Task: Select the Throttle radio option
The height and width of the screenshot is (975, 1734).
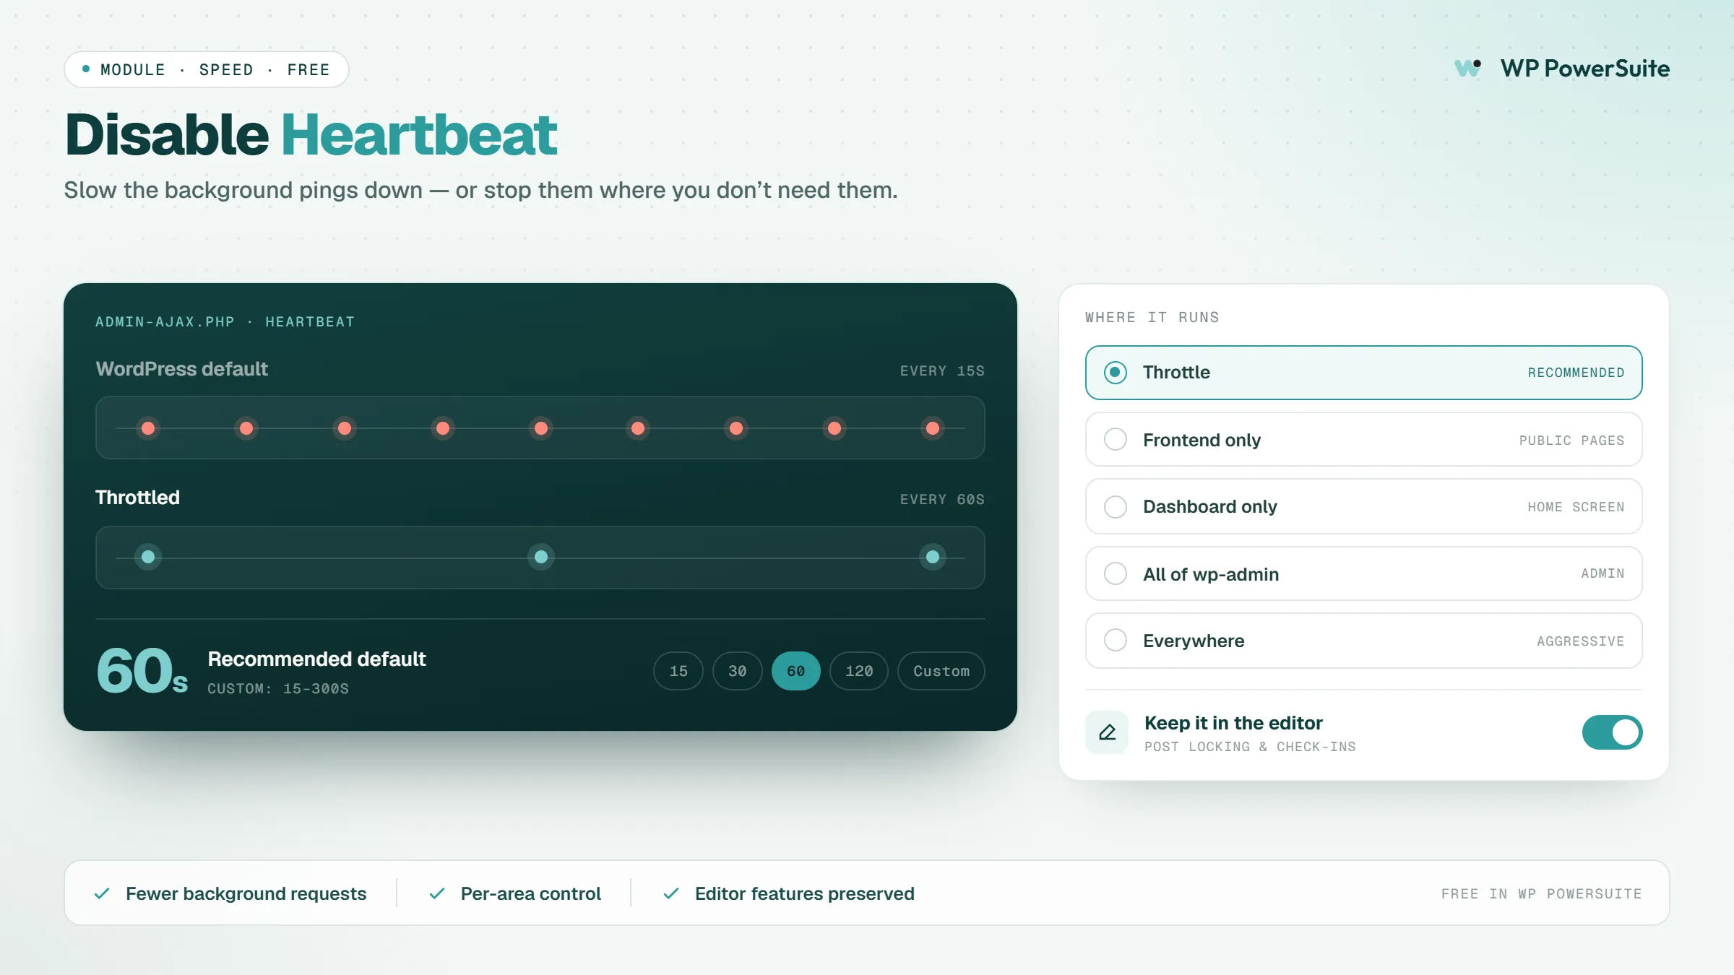Action: coord(1116,373)
